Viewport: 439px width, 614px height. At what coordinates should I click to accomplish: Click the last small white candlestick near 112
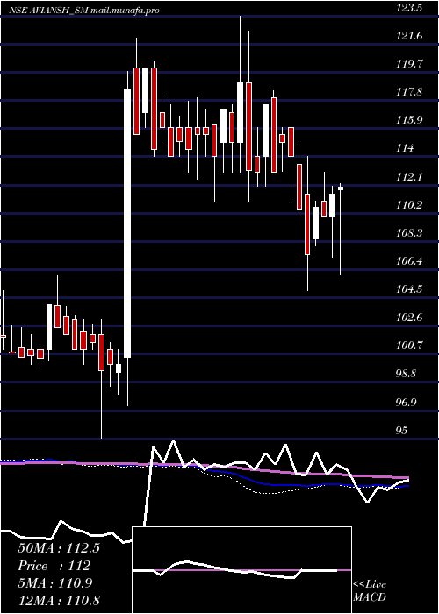click(x=341, y=189)
